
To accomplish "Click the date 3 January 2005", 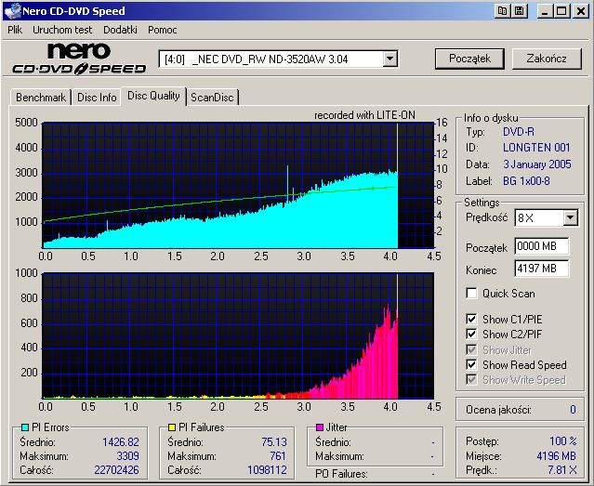I will point(536,164).
